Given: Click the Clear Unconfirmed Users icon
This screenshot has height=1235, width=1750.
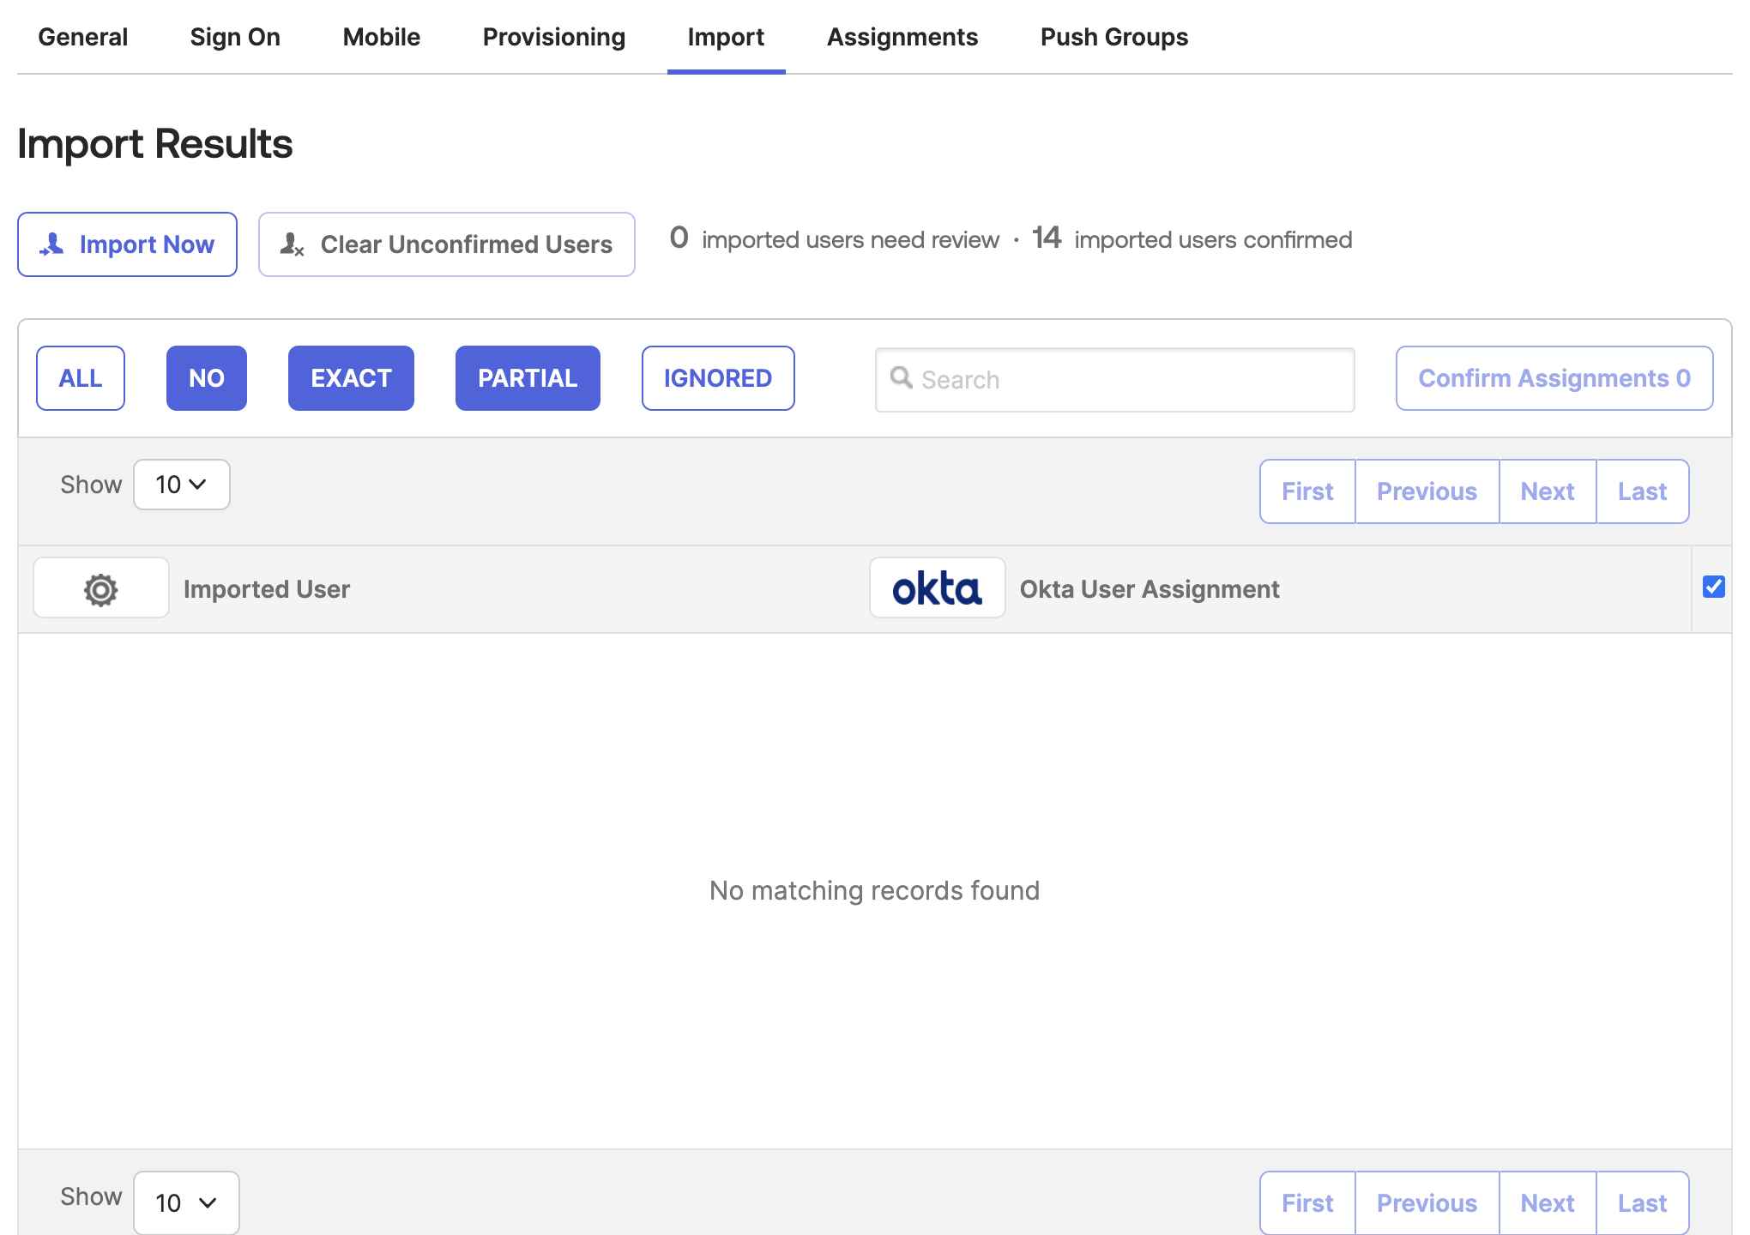Looking at the screenshot, I should [x=292, y=244].
